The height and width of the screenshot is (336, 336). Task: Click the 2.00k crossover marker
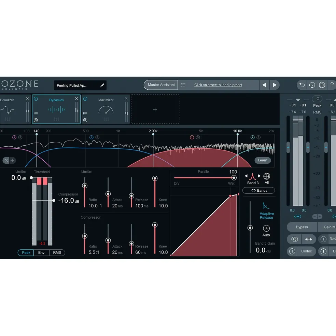[153, 134]
